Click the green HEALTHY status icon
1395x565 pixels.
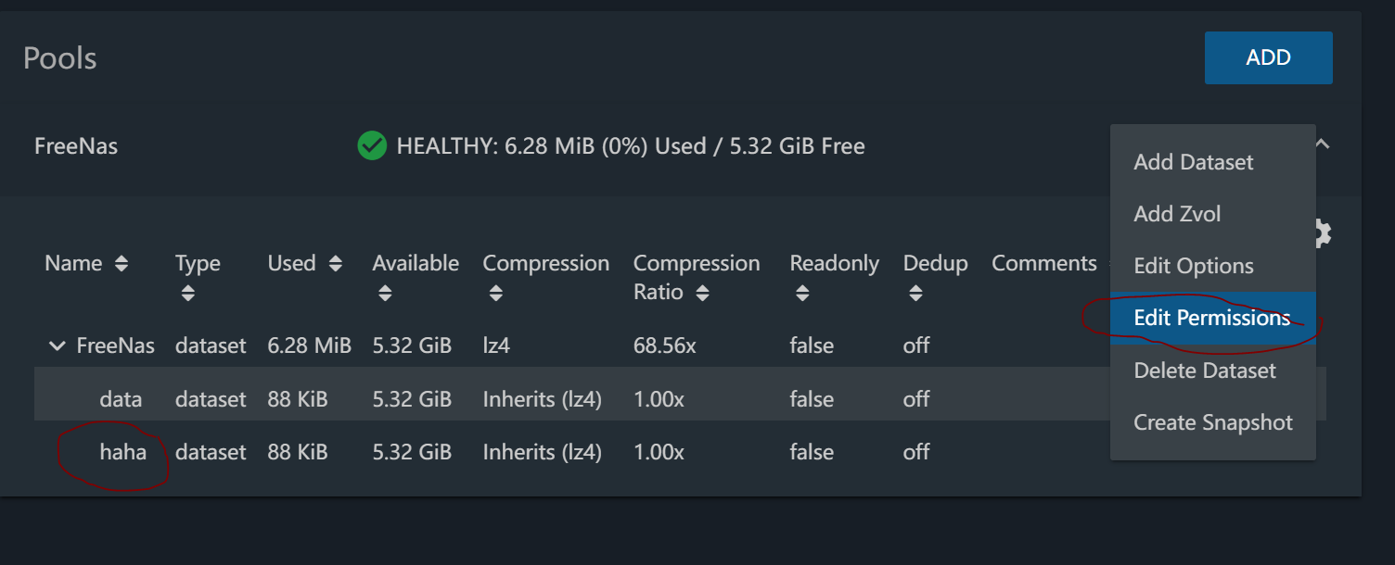tap(372, 145)
